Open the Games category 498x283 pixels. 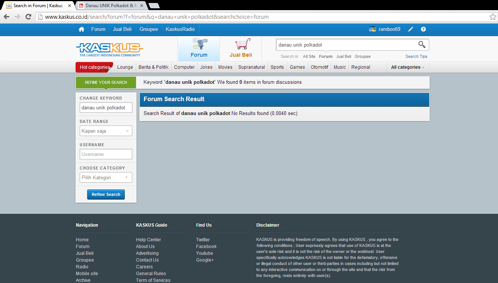tap(297, 67)
